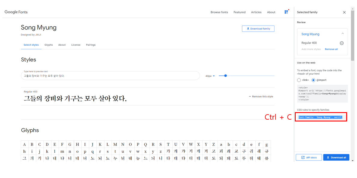Open the Glyphs tab
The image size is (357, 178).
click(x=49, y=45)
